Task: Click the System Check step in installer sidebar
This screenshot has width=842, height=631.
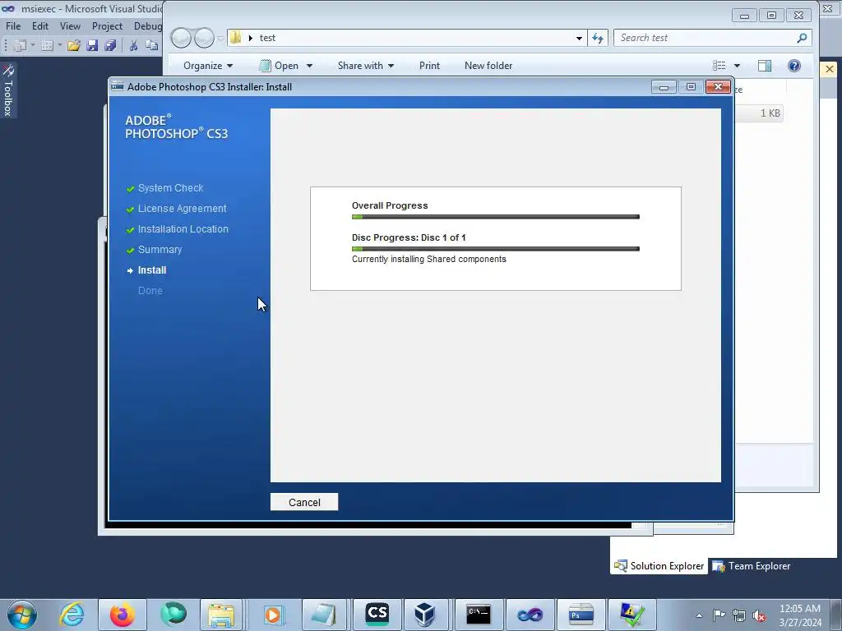Action: tap(170, 188)
